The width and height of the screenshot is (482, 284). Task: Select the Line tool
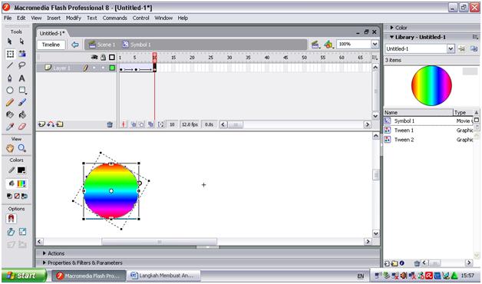pyautogui.click(x=10, y=65)
